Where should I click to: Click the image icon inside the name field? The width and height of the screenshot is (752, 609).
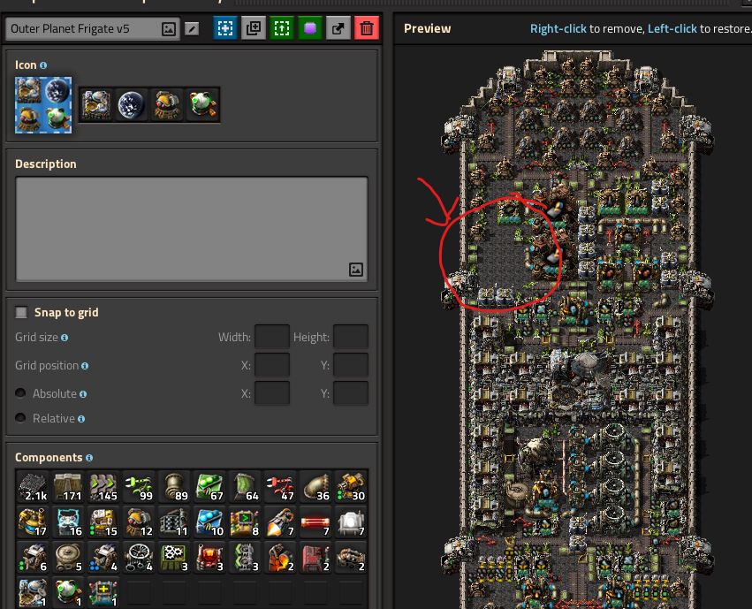(168, 29)
